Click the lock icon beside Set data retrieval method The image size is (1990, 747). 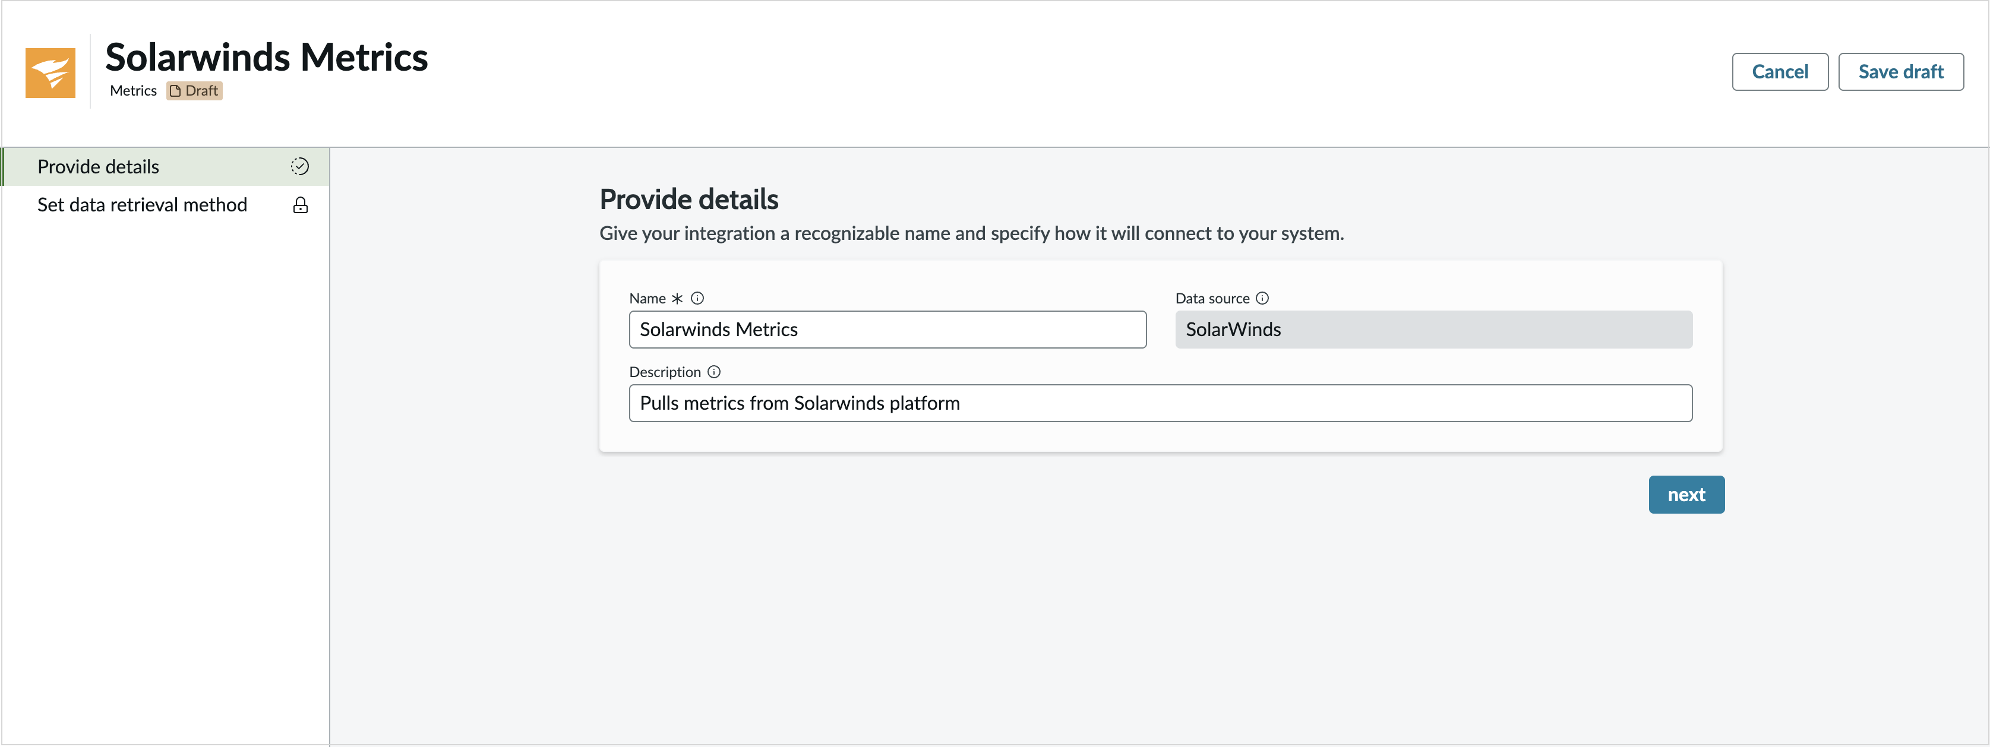coord(301,205)
